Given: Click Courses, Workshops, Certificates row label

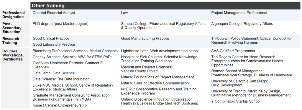Looking at the screenshot, I should click(13, 55).
